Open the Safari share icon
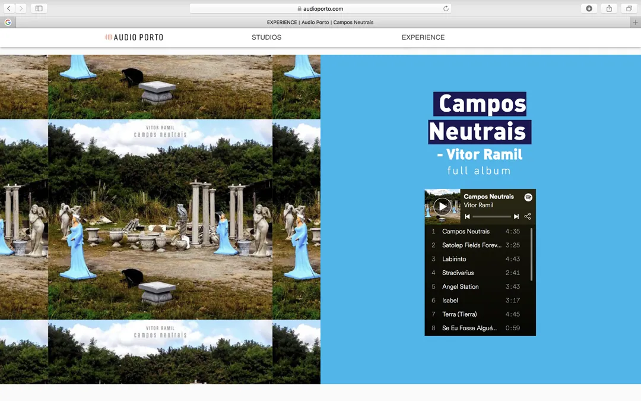Screen dimensions: 641x401 coord(609,8)
